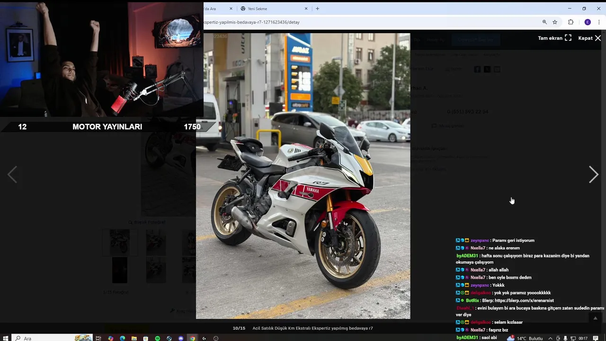Open the browser zoom magnifier icon

click(x=544, y=22)
